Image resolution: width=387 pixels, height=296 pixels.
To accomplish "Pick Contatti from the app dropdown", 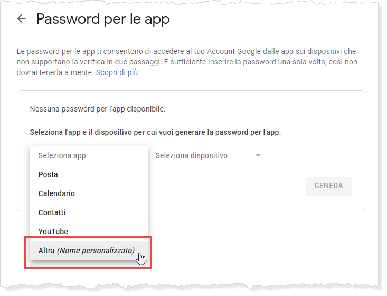I will tap(52, 212).
